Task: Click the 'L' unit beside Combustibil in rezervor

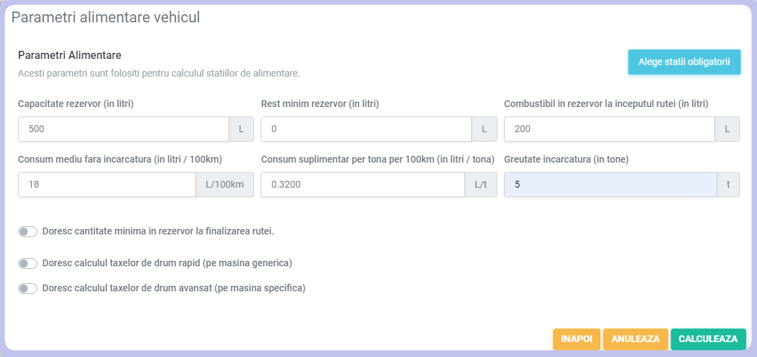Action: coord(727,129)
